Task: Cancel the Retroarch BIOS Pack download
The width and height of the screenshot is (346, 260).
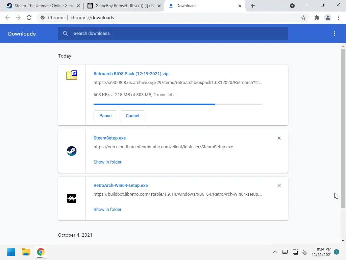Action: pyautogui.click(x=132, y=116)
